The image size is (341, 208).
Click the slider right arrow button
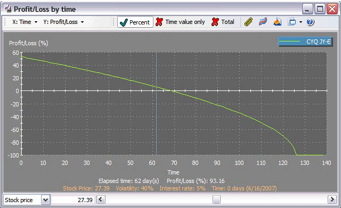332,199
